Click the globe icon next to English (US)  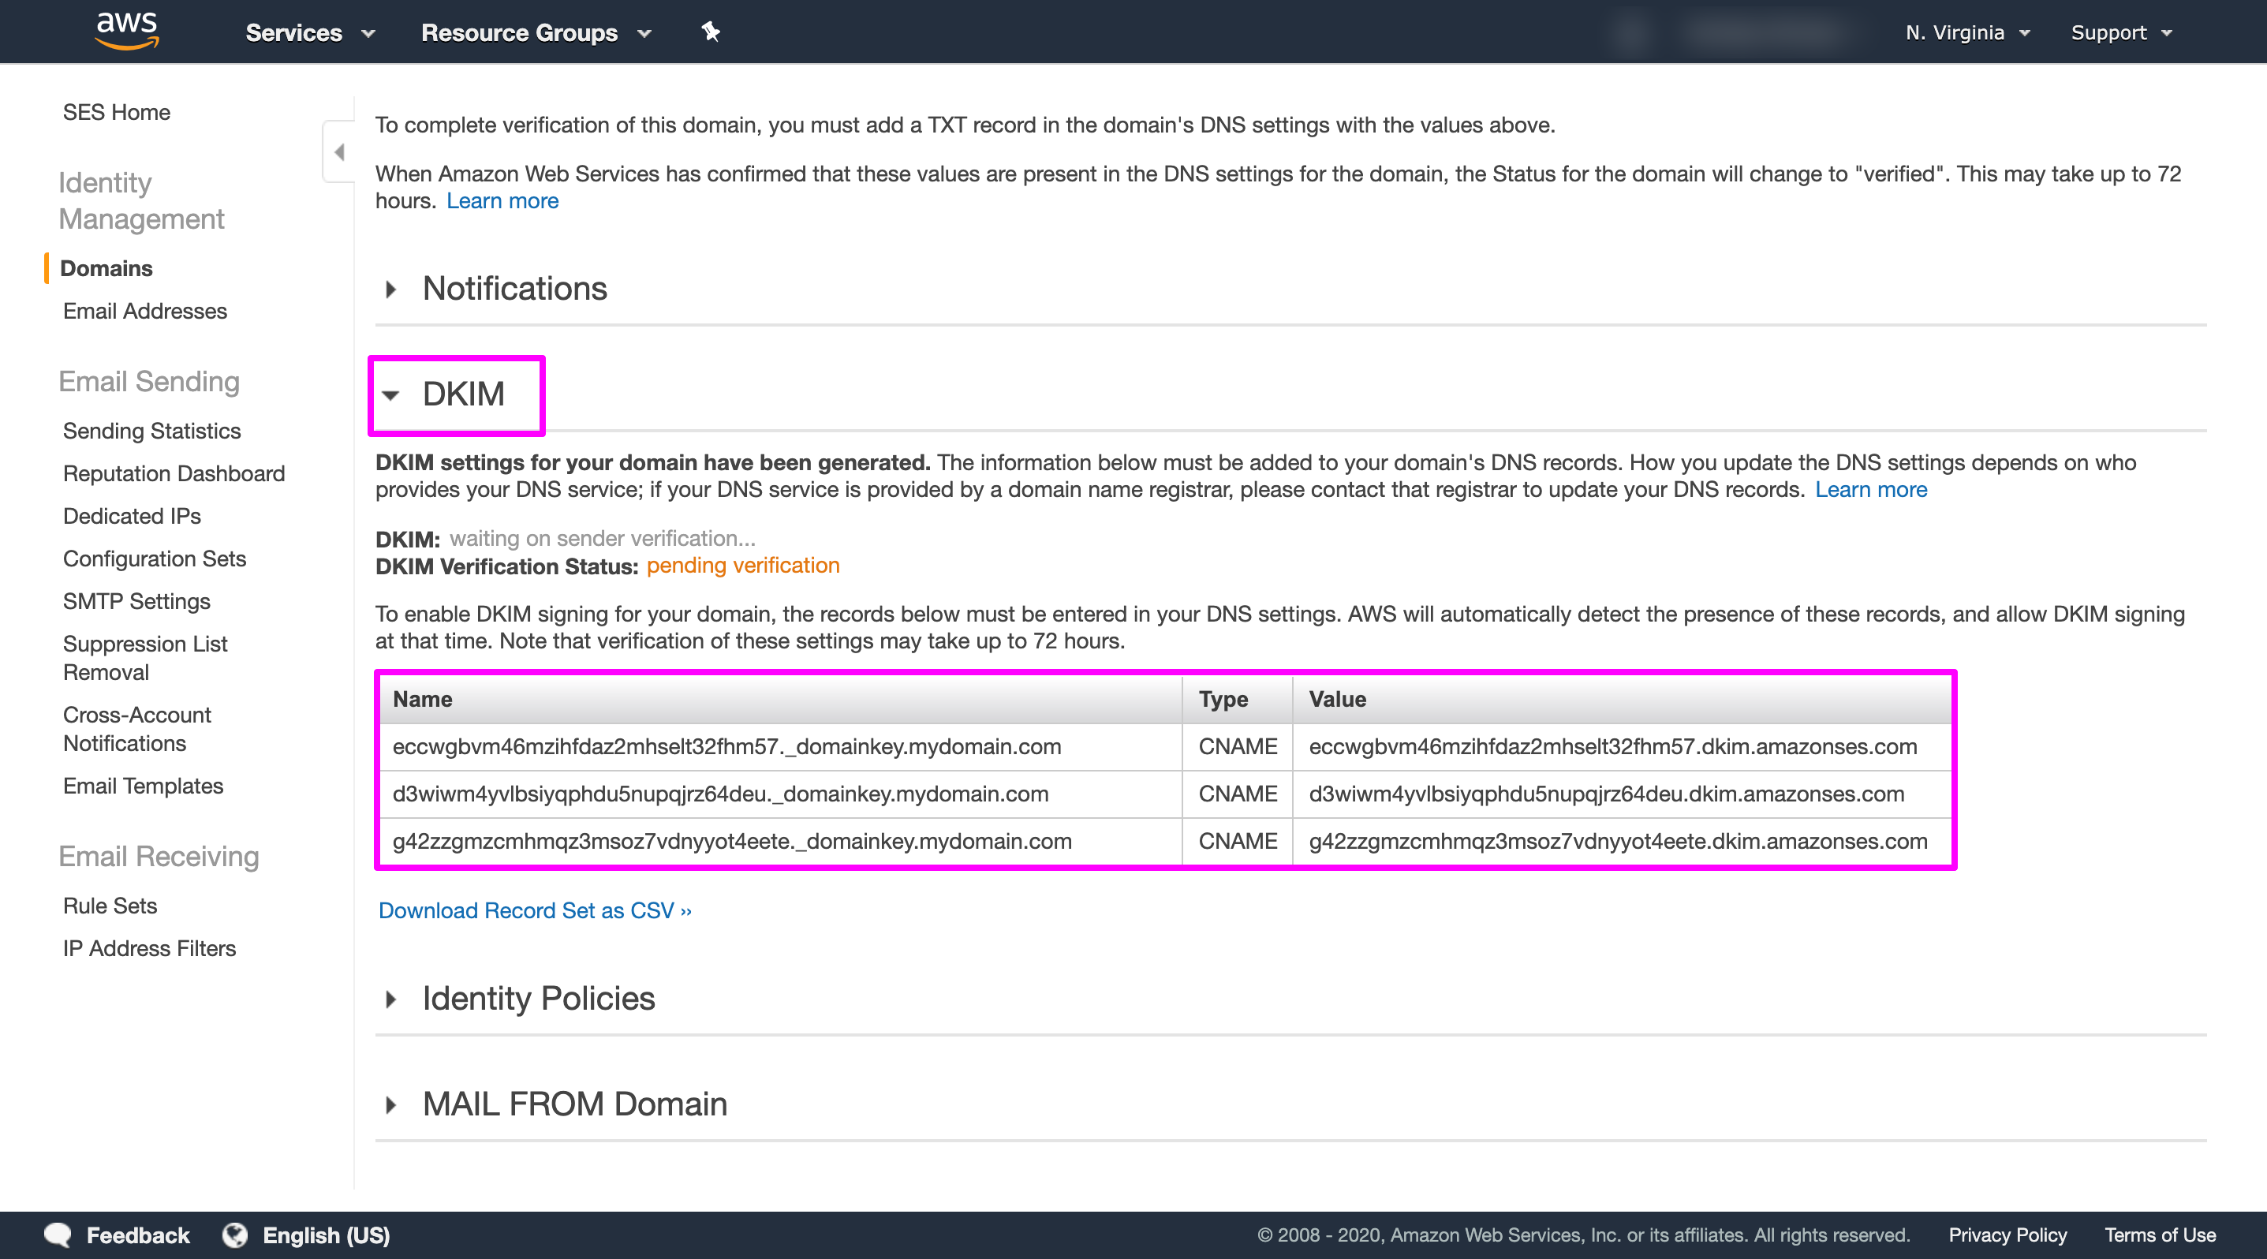235,1235
